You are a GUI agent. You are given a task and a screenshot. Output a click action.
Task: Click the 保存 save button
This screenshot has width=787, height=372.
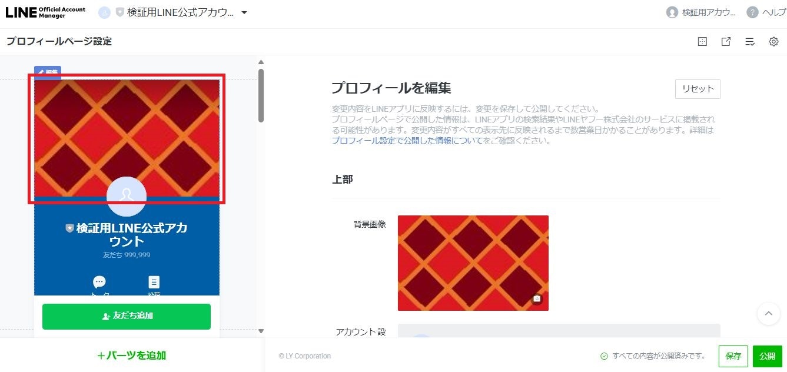tap(733, 356)
